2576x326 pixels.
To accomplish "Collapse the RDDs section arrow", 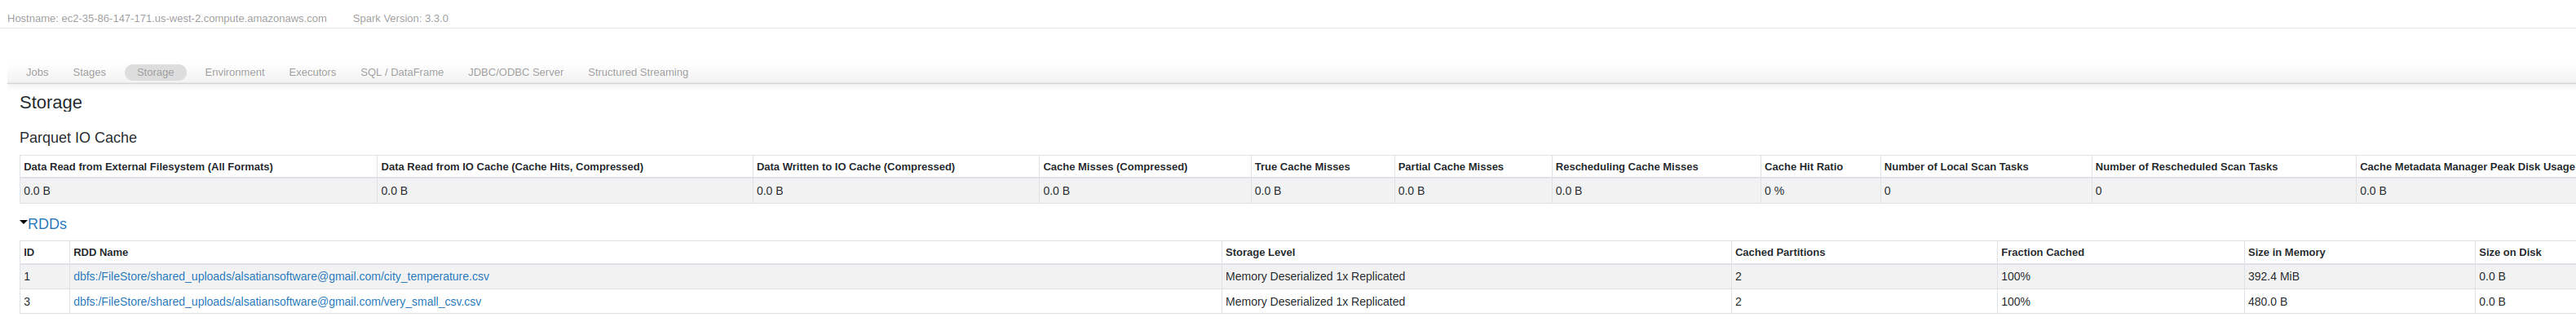I will point(23,223).
